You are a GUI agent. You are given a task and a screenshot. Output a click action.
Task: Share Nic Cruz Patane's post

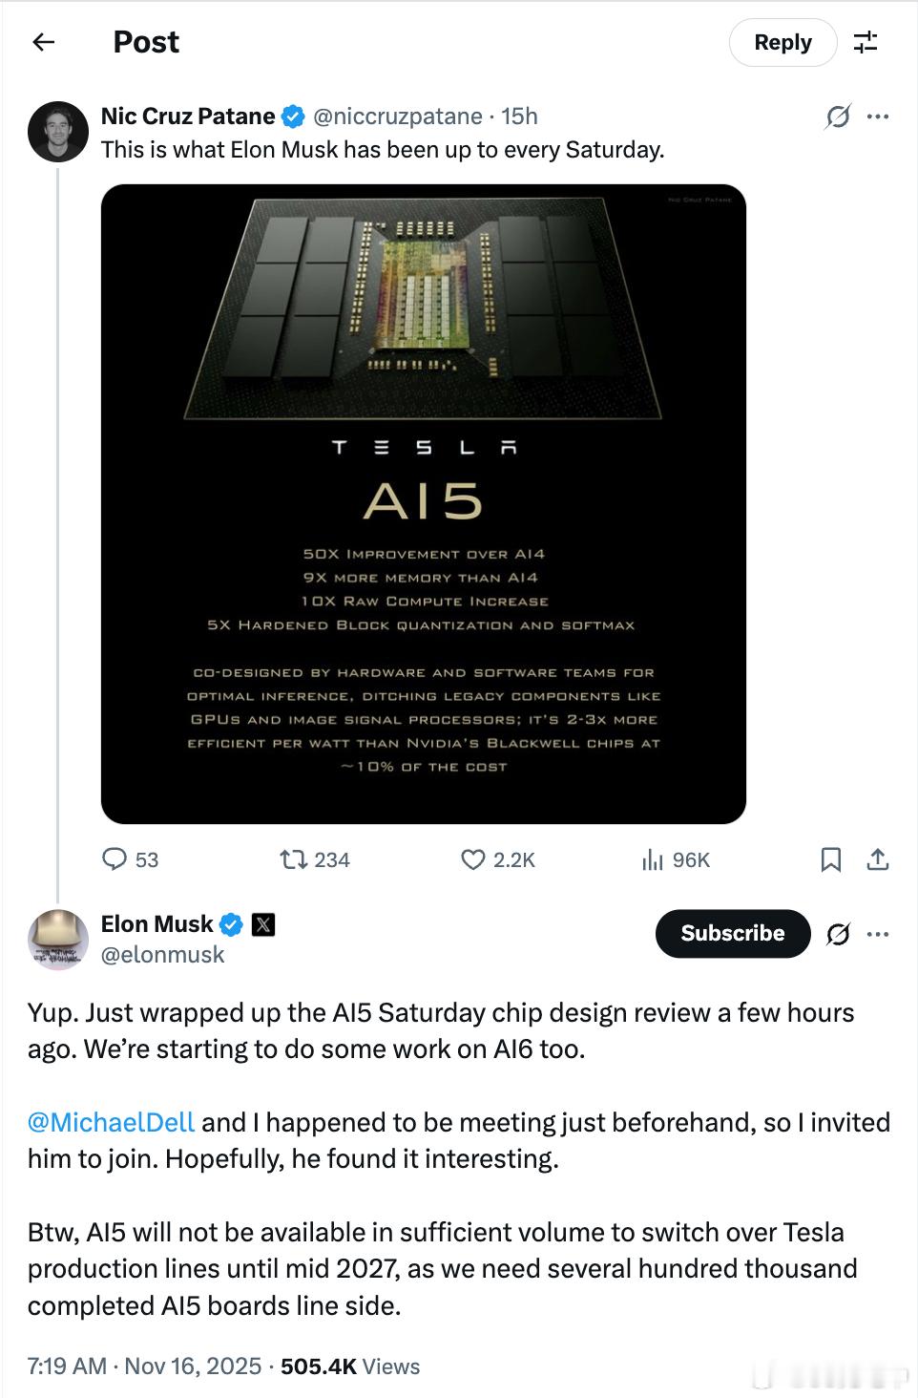[x=878, y=859]
